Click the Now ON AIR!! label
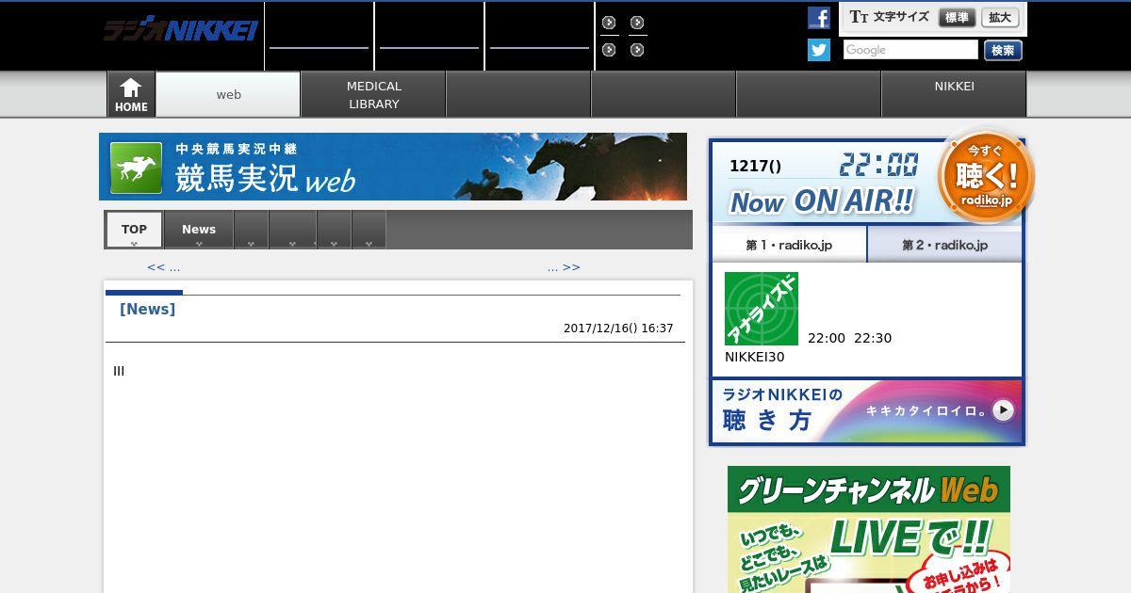The image size is (1131, 593). point(822,201)
